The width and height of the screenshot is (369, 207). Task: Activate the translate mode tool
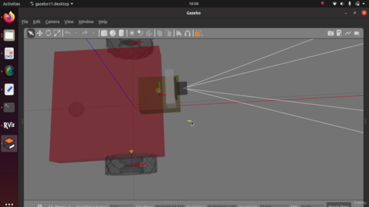click(x=40, y=33)
